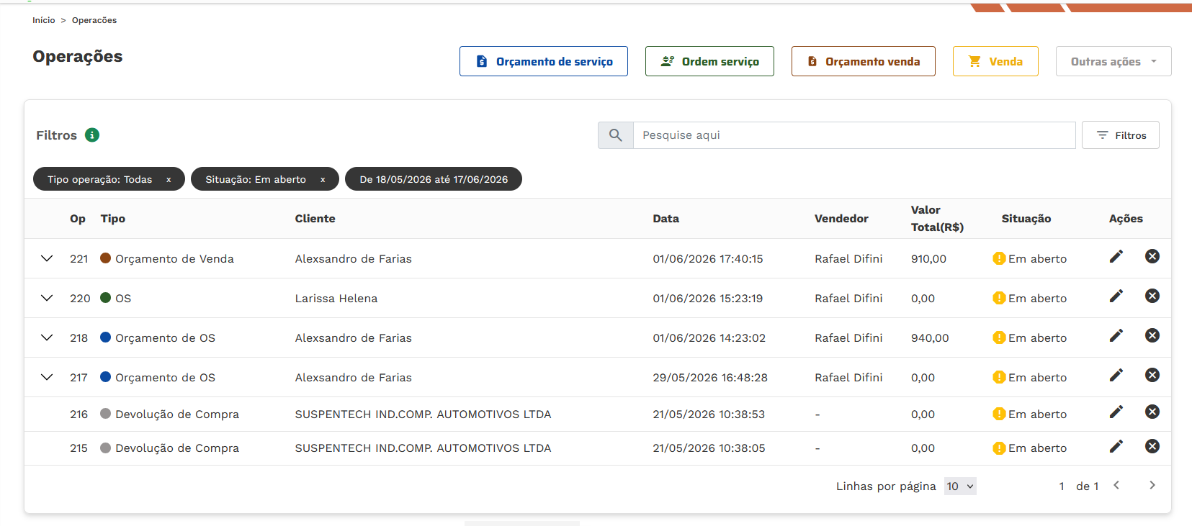Edit operation 220 with the pencil icon
1192x526 pixels.
tap(1116, 296)
